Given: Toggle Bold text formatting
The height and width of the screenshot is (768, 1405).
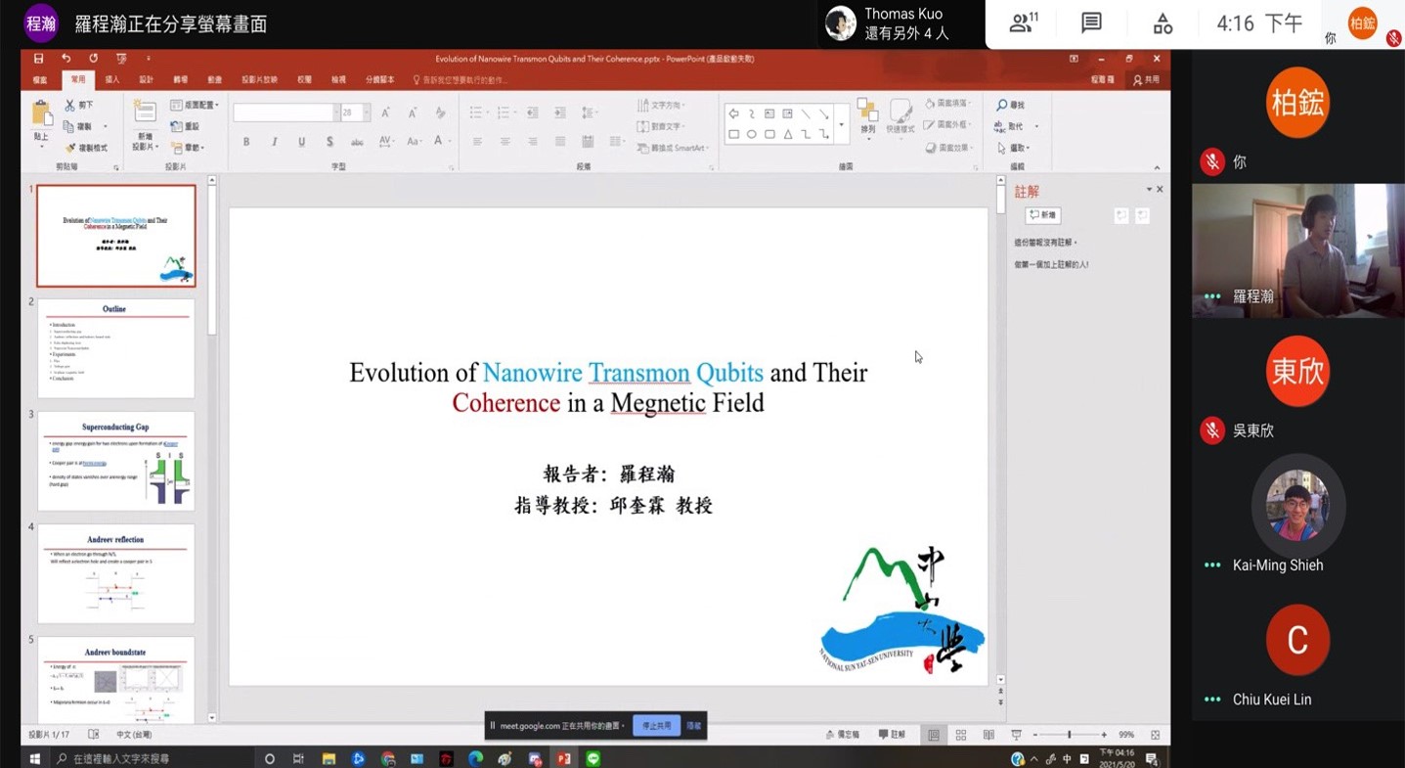Looking at the screenshot, I should tap(246, 142).
